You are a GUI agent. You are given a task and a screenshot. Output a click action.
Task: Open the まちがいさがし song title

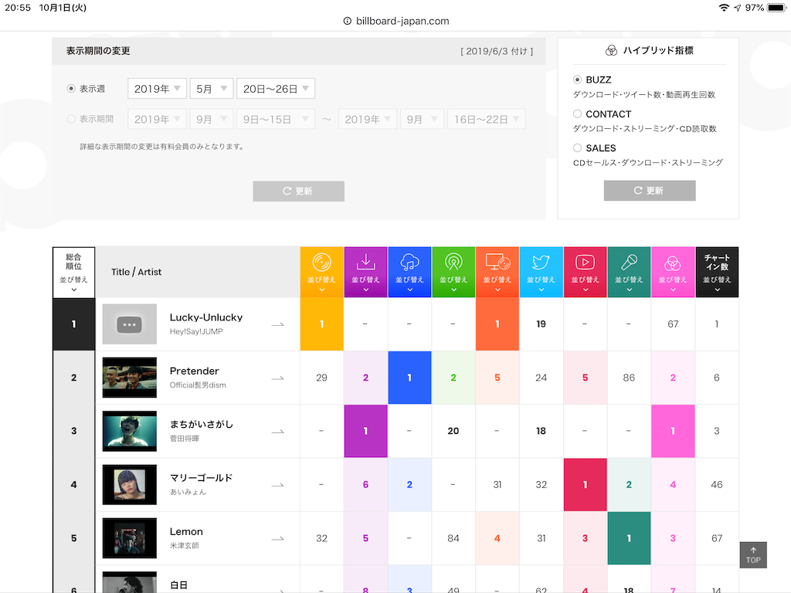pos(202,425)
